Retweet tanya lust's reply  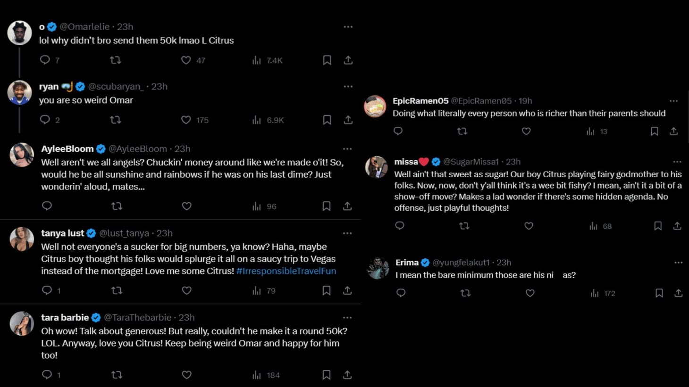point(117,291)
